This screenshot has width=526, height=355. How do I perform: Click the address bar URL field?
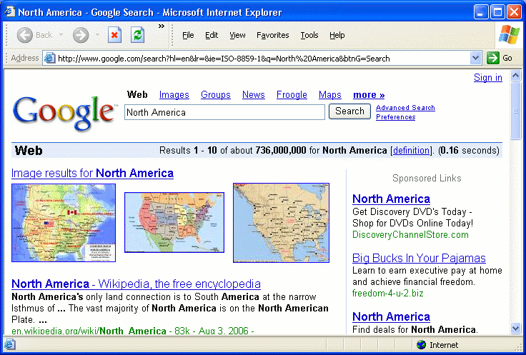tap(262, 59)
